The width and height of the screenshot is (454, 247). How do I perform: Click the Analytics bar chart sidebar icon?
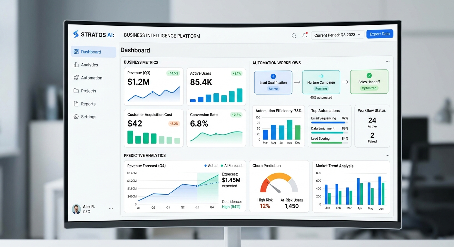(x=76, y=65)
